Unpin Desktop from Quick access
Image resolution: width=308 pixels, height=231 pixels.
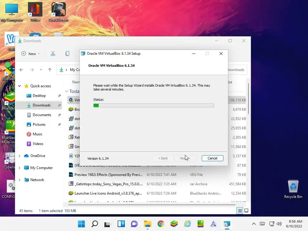click(x=59, y=96)
